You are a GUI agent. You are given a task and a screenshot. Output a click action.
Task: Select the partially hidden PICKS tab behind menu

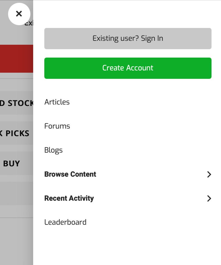point(15,133)
